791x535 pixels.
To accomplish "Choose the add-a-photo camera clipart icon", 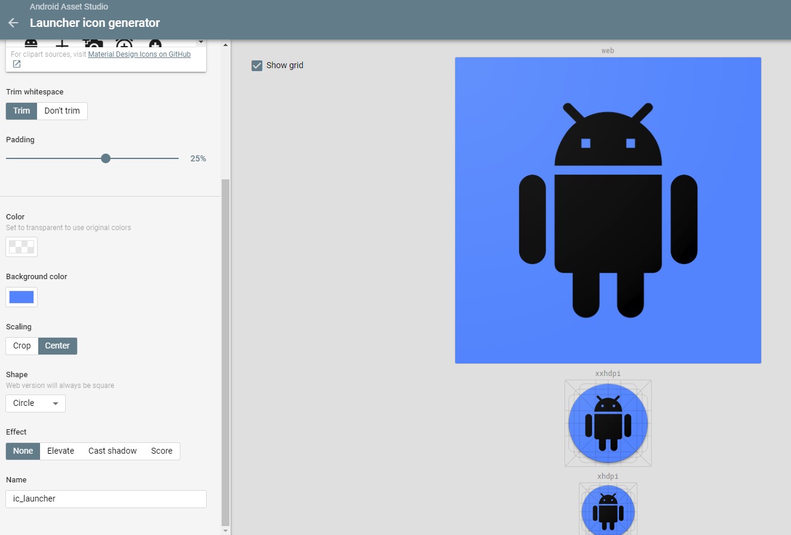I will 93,43.
